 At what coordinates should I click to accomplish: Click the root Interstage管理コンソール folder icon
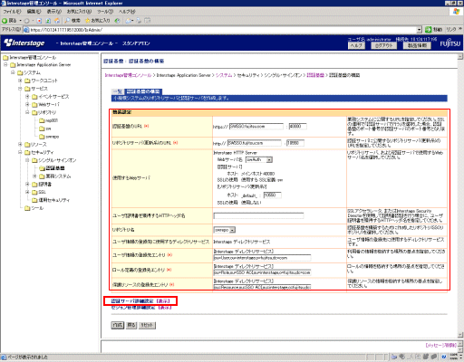(x=5, y=57)
